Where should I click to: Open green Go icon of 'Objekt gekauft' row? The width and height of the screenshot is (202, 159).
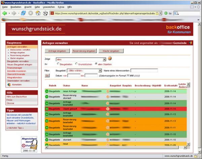tap(47, 109)
